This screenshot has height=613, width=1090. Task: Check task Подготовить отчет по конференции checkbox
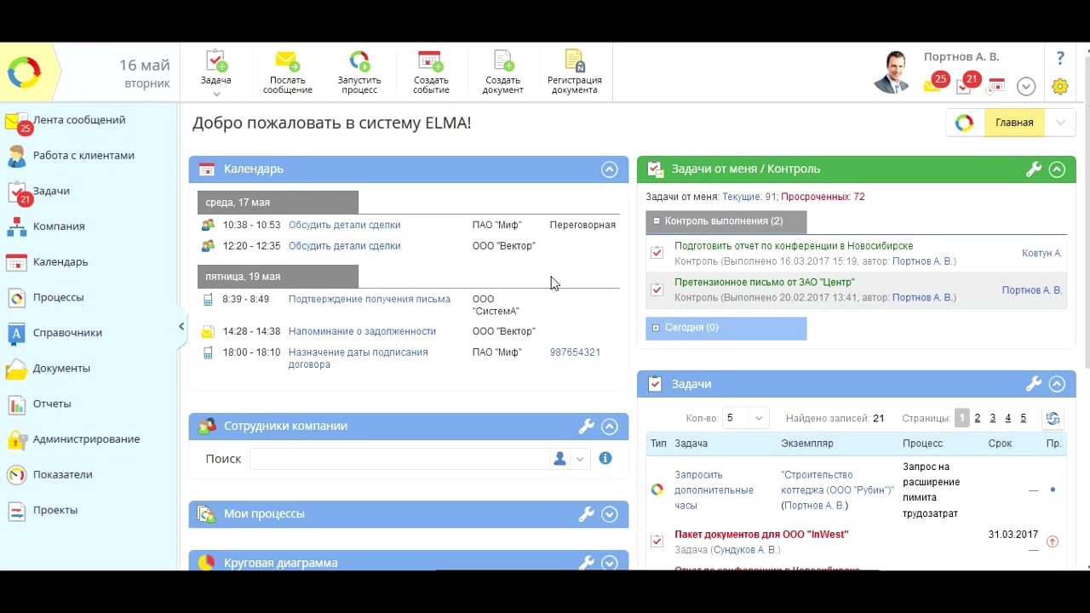[x=657, y=253]
